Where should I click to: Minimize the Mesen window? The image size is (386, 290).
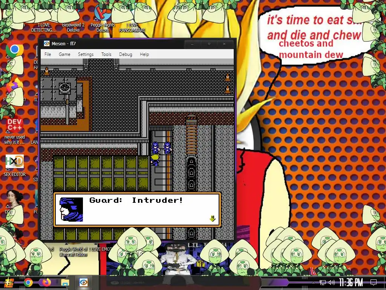(193, 44)
